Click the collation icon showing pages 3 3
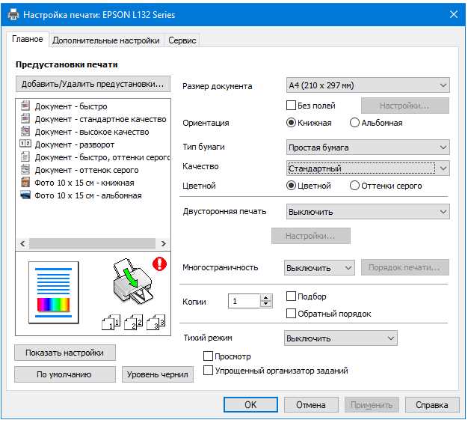Screen dimensions: 468x423 point(156,323)
